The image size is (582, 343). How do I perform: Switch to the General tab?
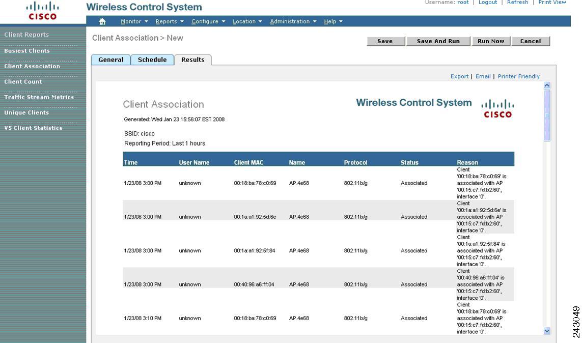(110, 60)
